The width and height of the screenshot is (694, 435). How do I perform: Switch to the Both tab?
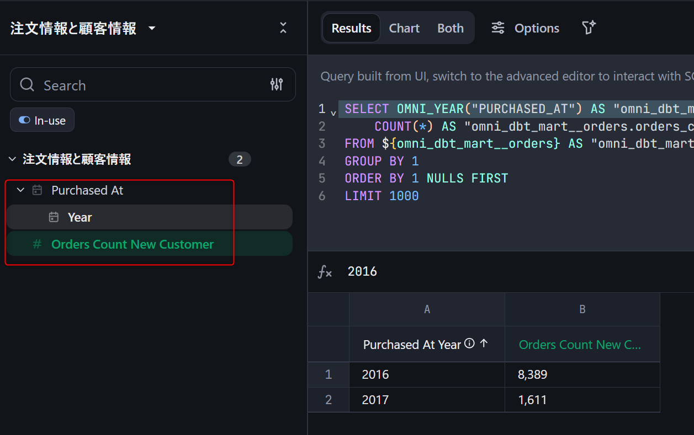pos(450,28)
